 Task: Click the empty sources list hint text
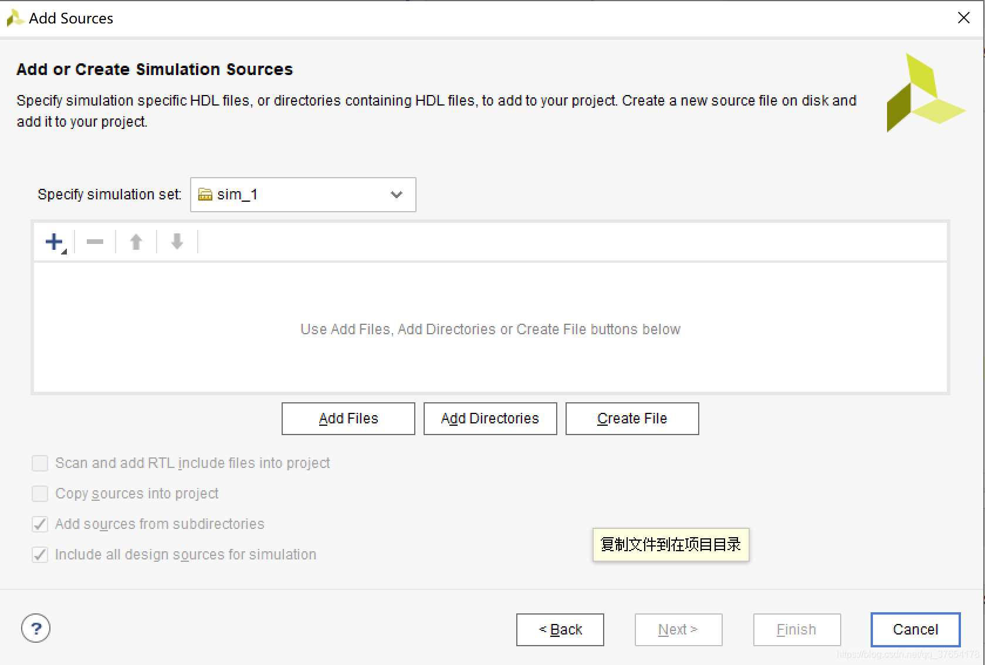pos(490,330)
